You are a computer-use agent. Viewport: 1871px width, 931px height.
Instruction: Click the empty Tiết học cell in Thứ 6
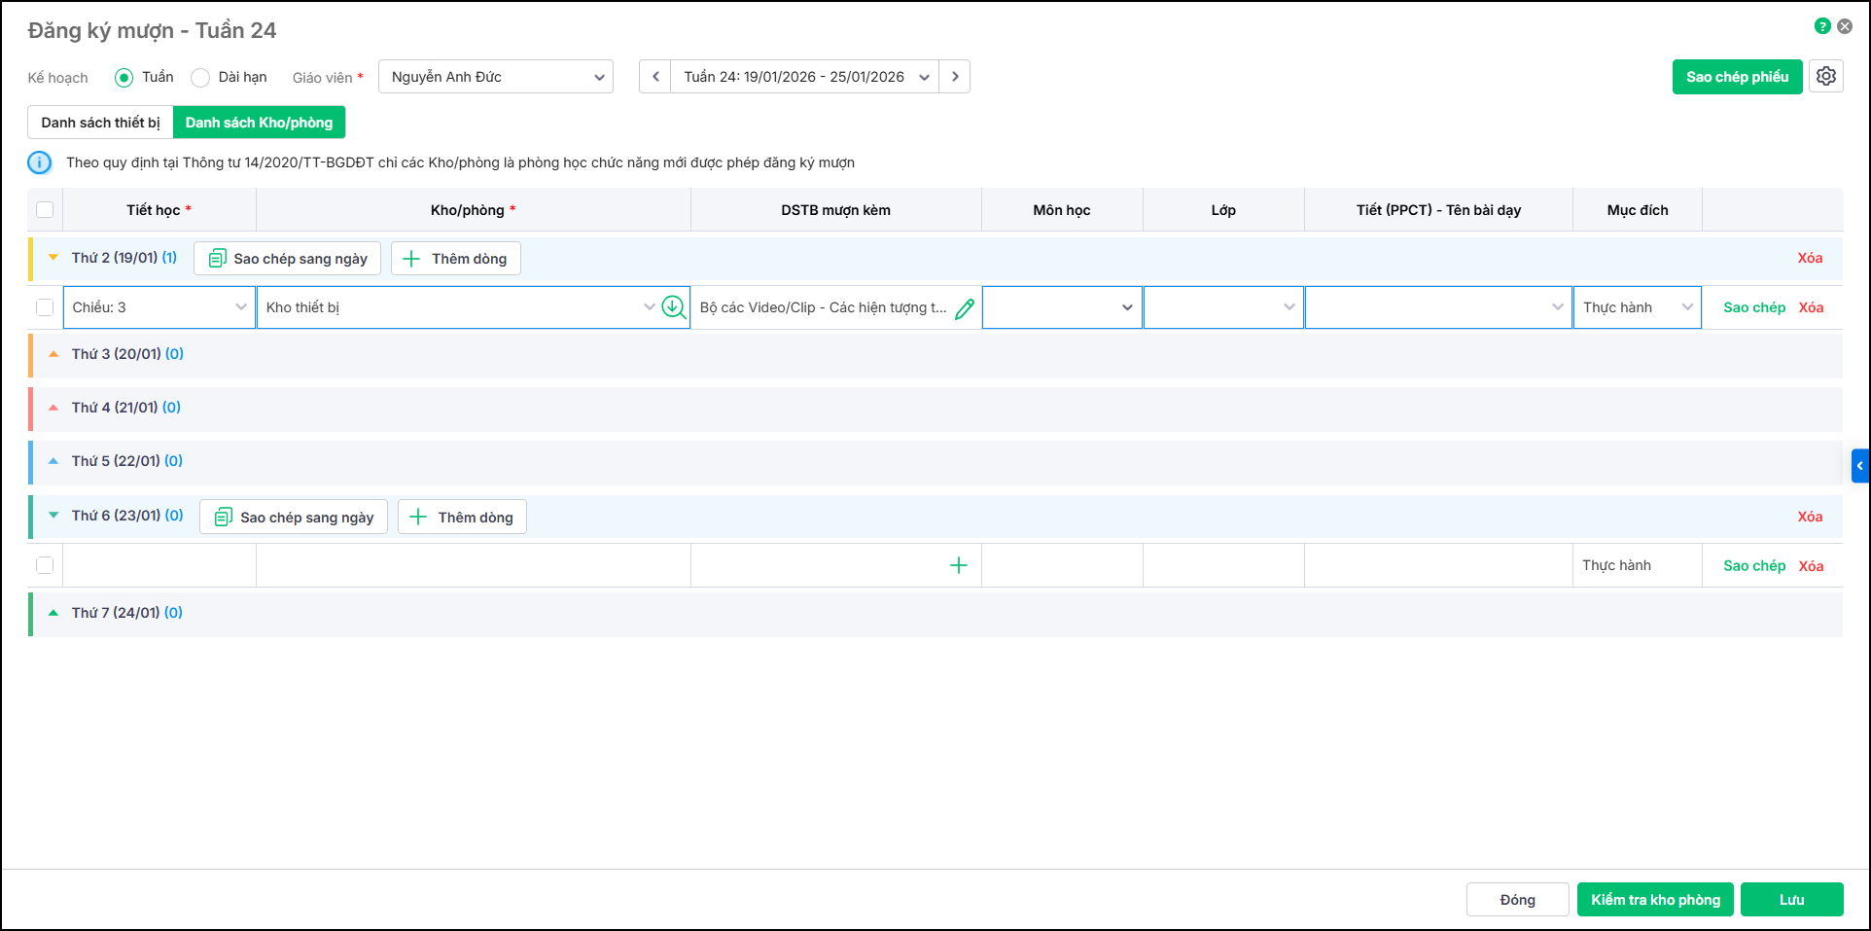point(159,565)
